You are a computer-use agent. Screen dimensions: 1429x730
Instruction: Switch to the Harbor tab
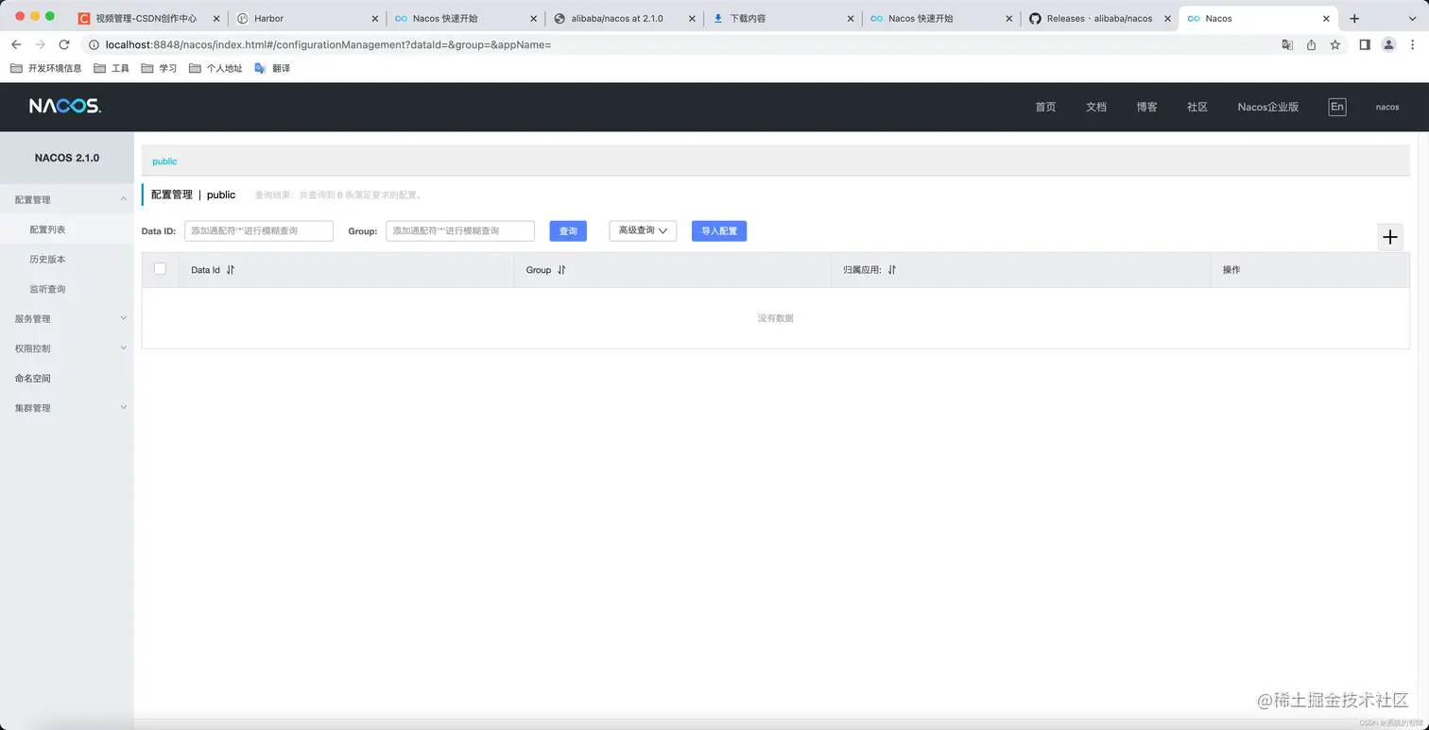(x=307, y=18)
